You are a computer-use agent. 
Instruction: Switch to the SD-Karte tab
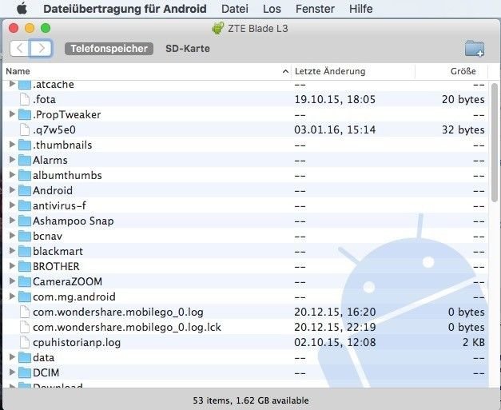188,49
